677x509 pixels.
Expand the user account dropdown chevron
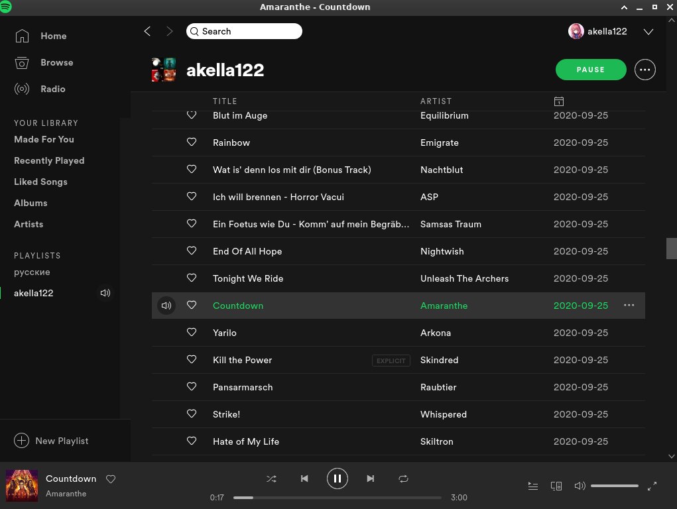point(648,32)
